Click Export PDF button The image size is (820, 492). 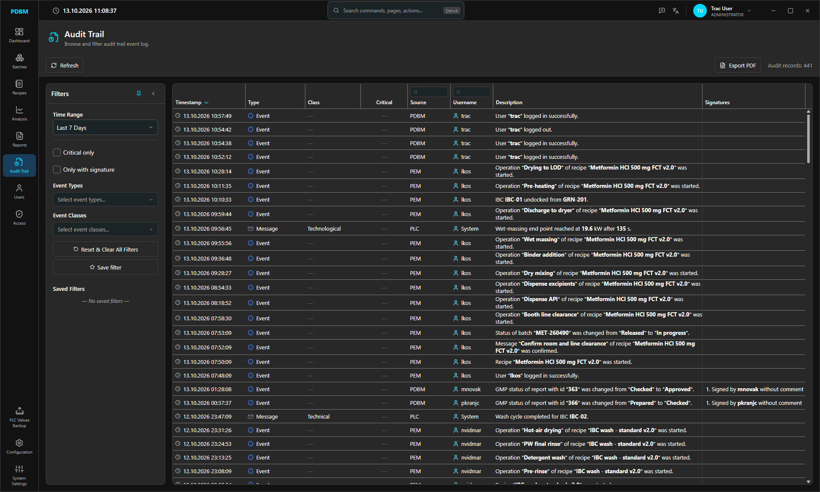(x=738, y=65)
